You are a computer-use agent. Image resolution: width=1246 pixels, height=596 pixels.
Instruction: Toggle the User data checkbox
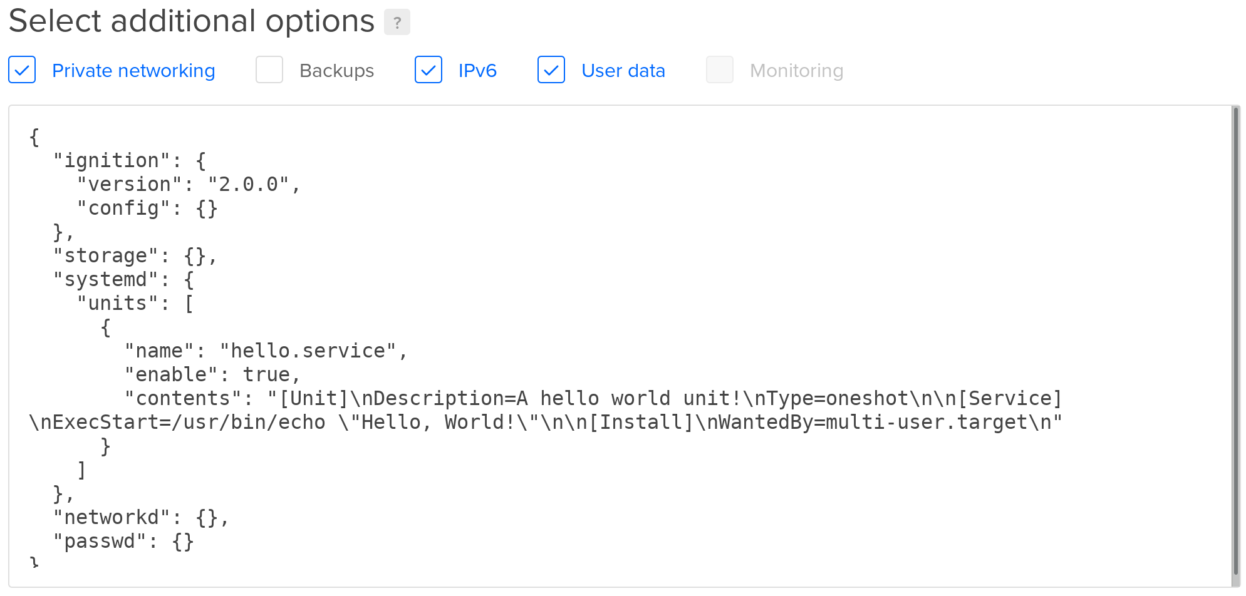coord(551,70)
